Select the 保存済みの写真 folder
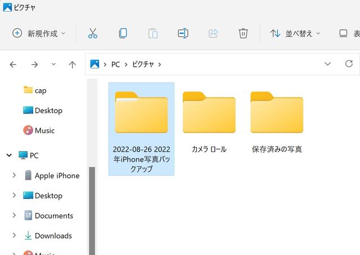Screen dimensions: 360x255 (x=277, y=122)
